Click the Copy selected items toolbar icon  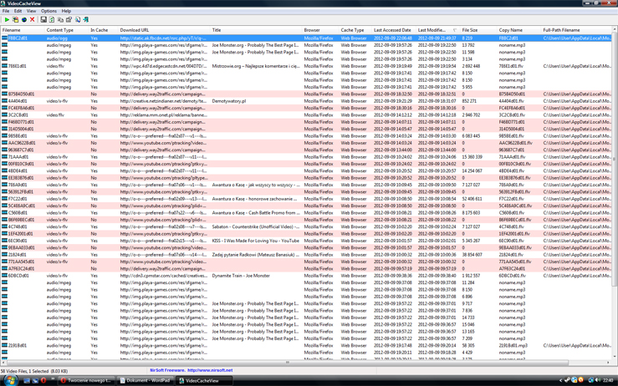tap(60, 19)
